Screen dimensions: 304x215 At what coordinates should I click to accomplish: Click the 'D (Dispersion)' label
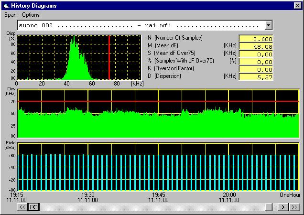(164, 76)
